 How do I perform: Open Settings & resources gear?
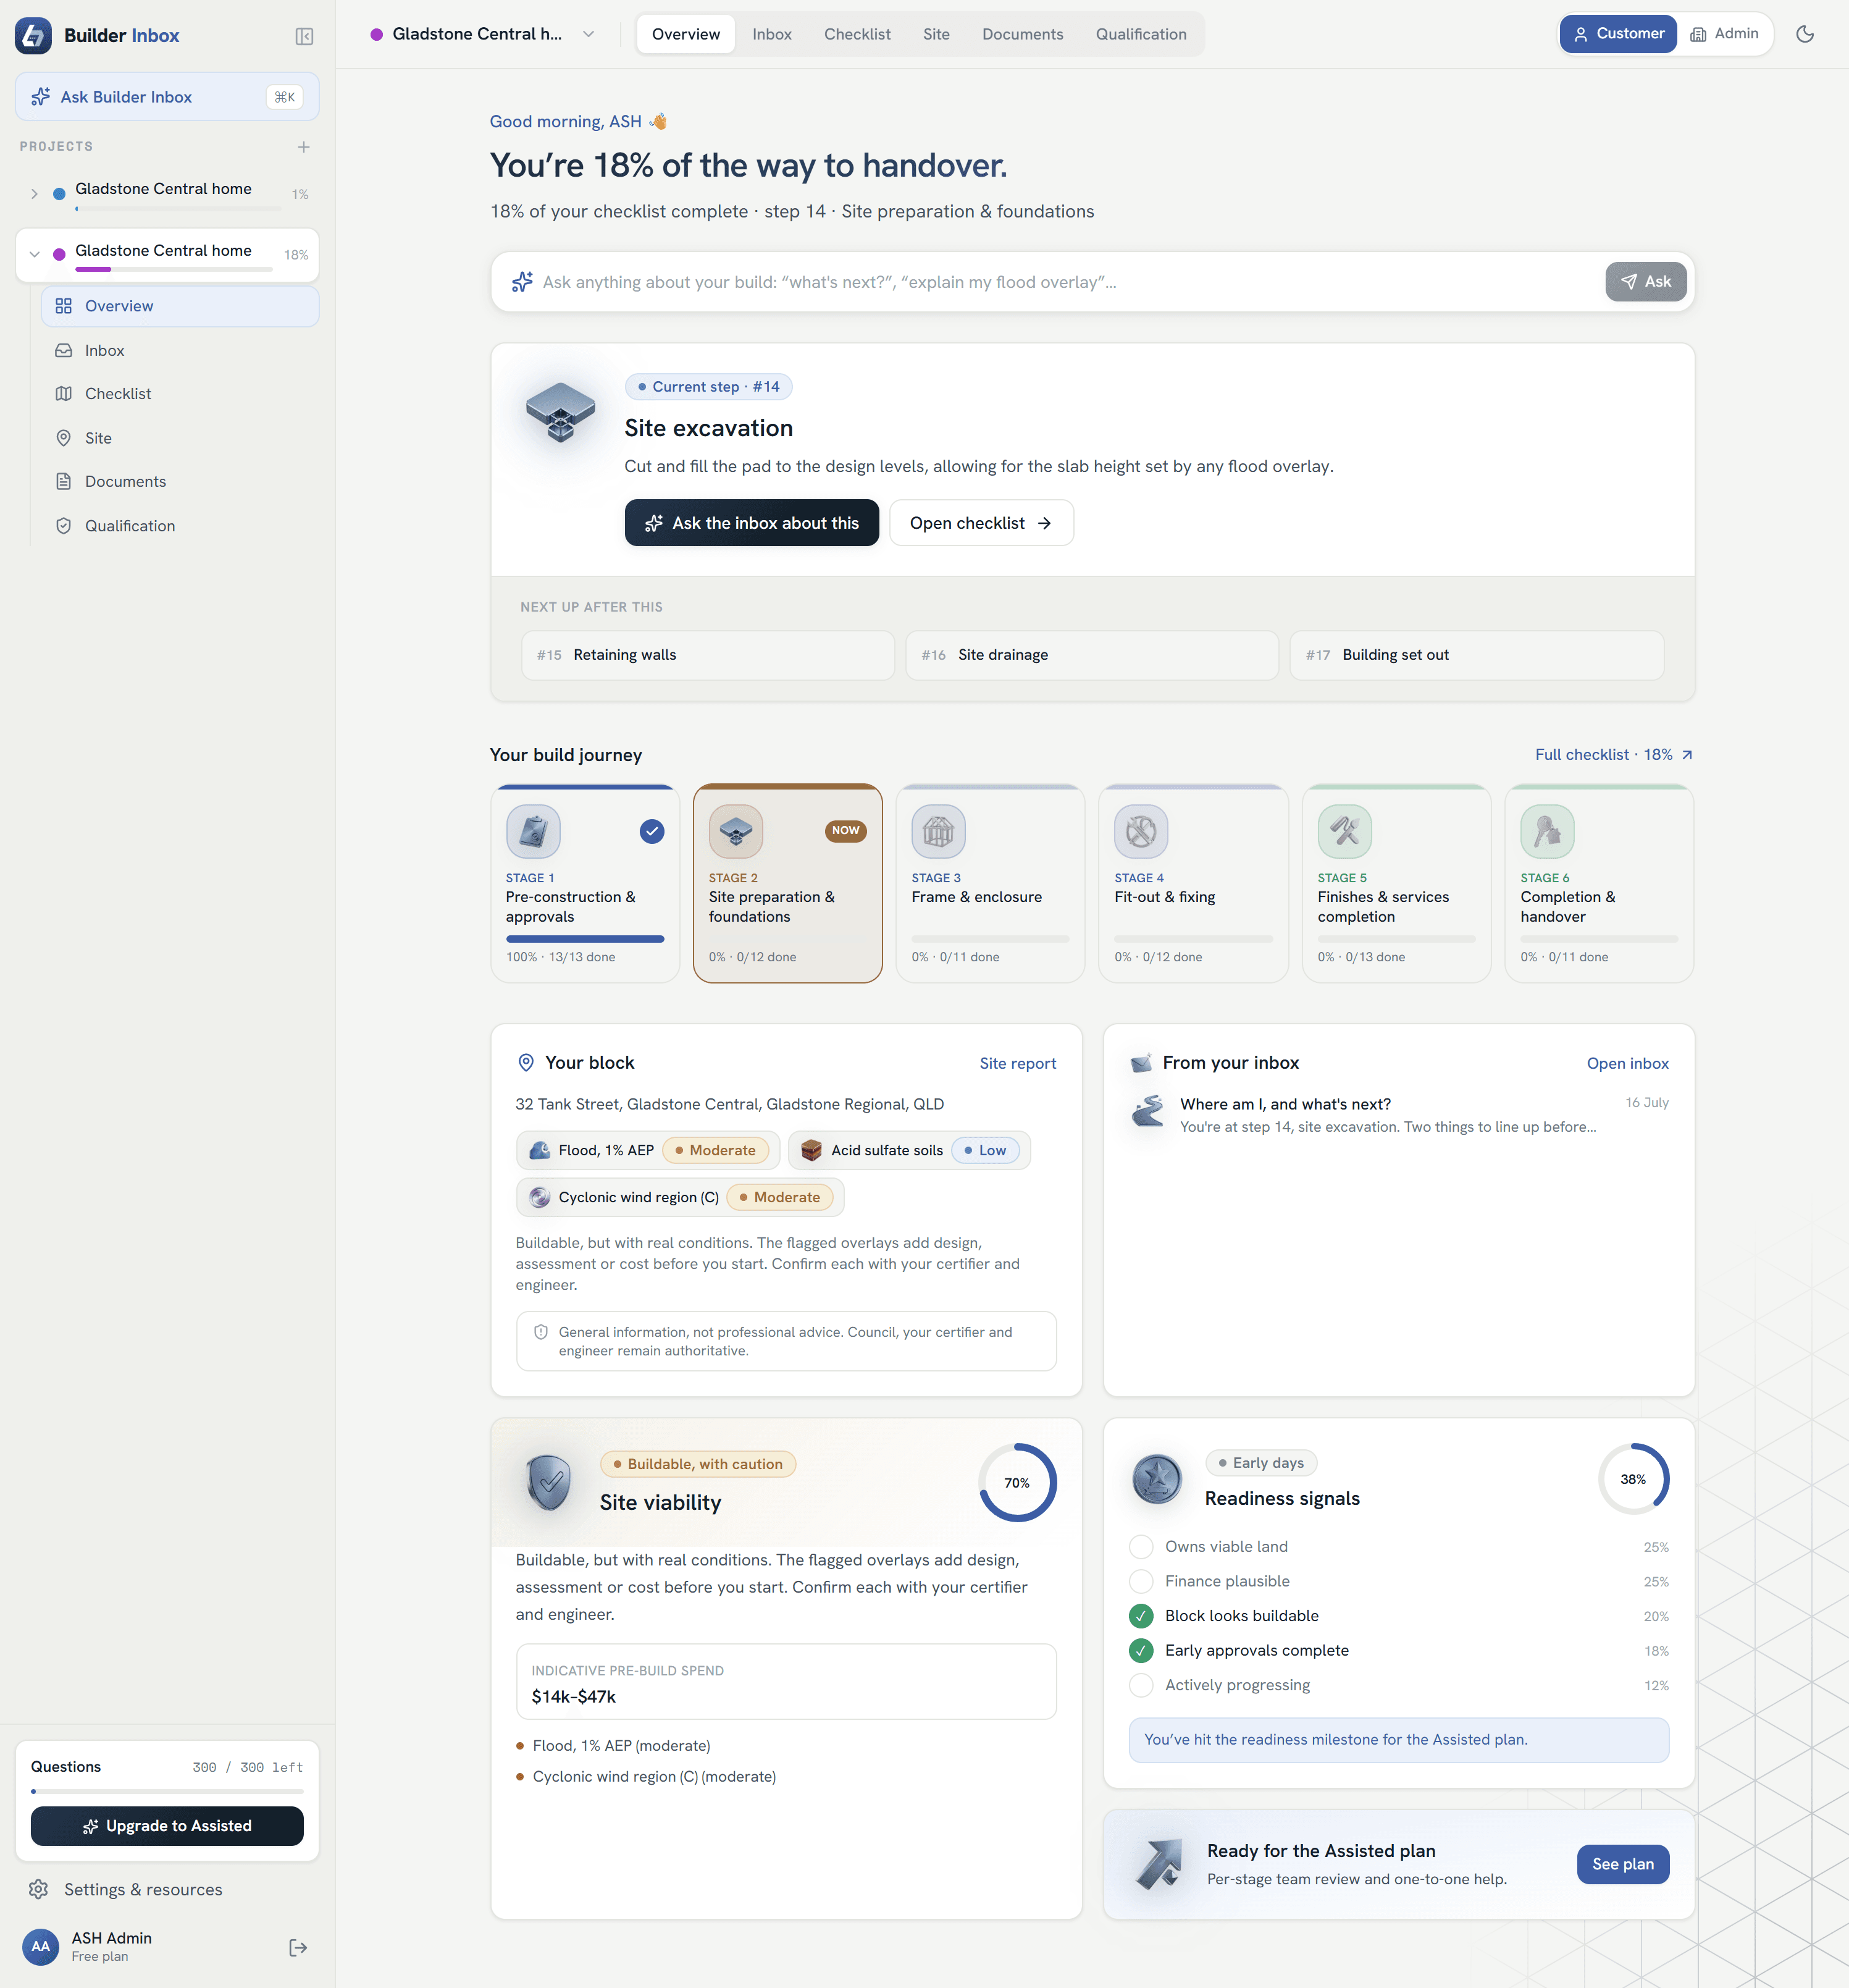coord(39,1889)
